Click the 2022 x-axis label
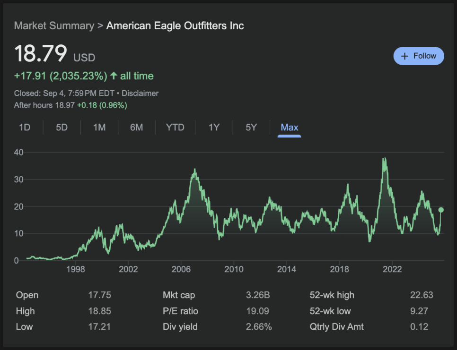This screenshot has height=350, width=457. coord(392,269)
